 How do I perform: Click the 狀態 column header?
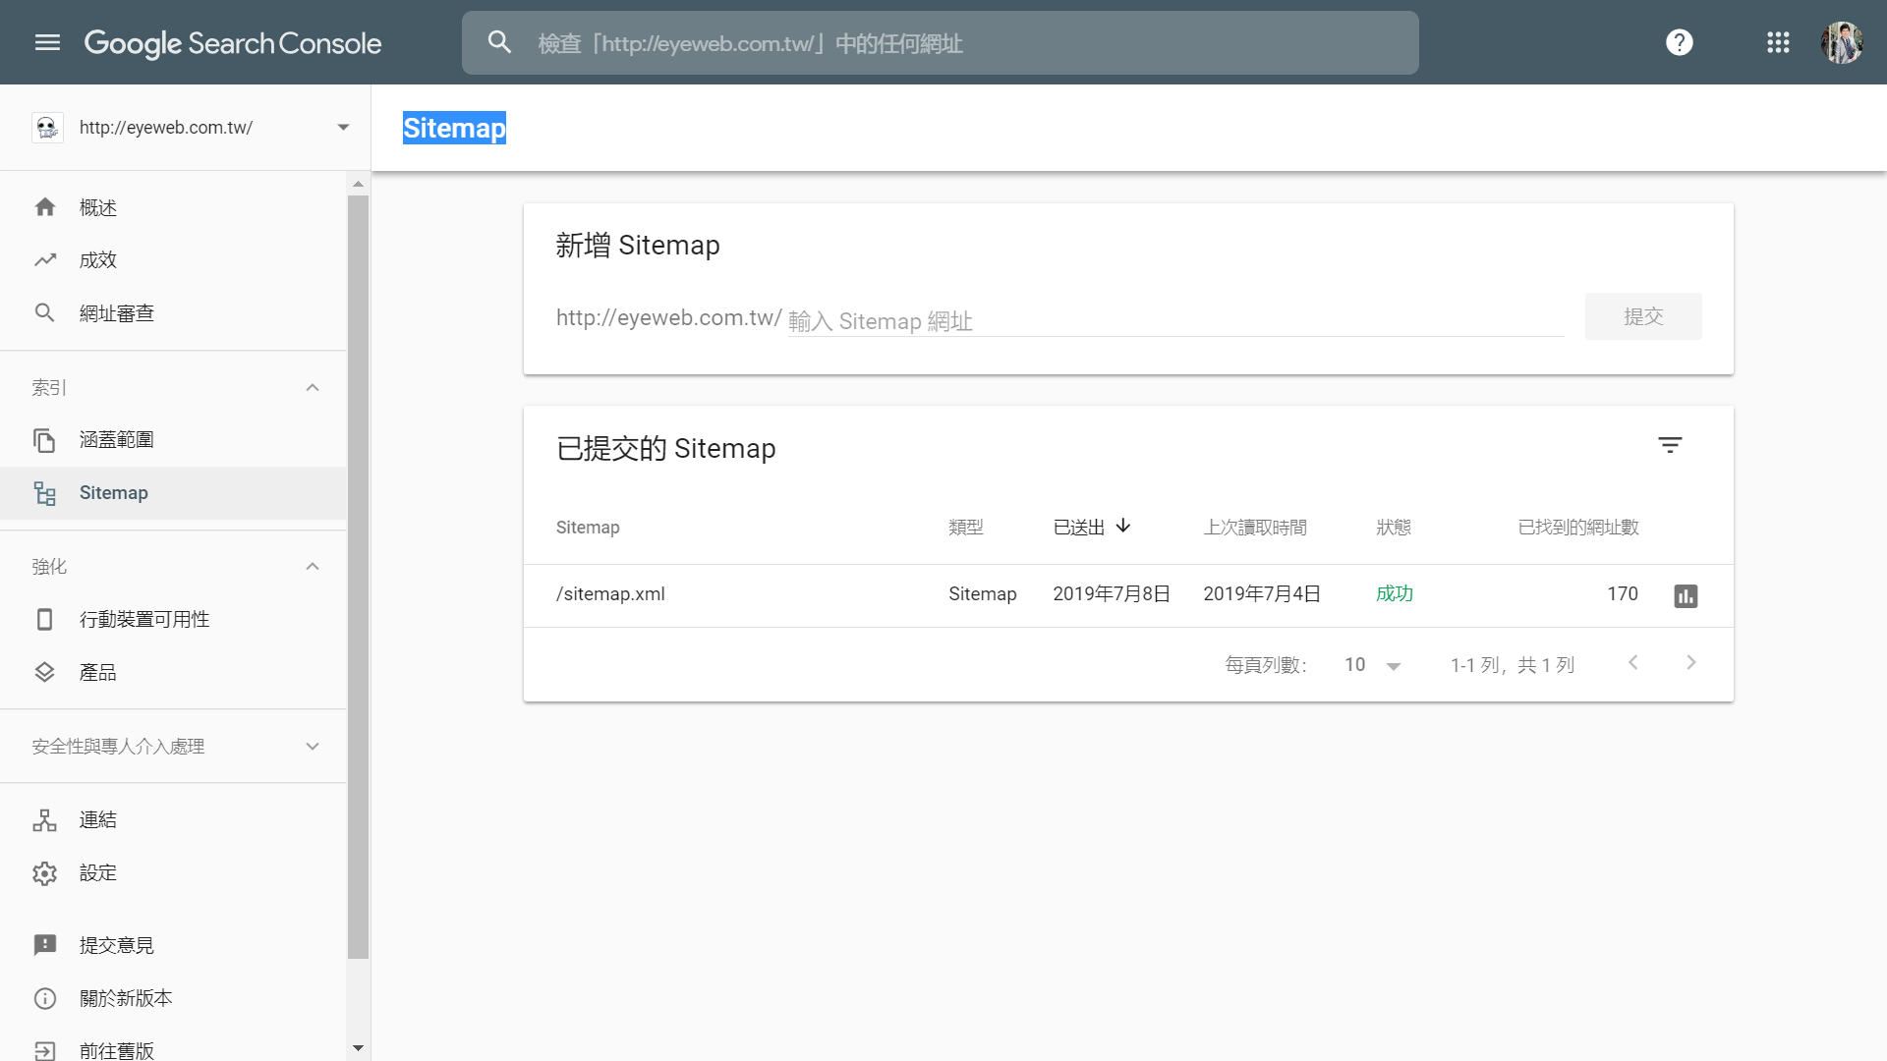1394,528
